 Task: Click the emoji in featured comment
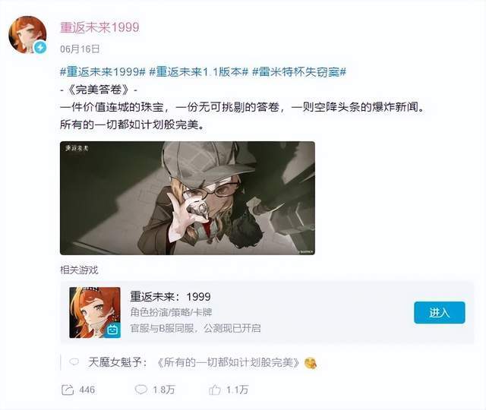[311, 363]
